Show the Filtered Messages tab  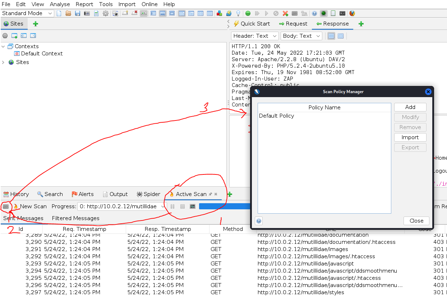(x=75, y=218)
